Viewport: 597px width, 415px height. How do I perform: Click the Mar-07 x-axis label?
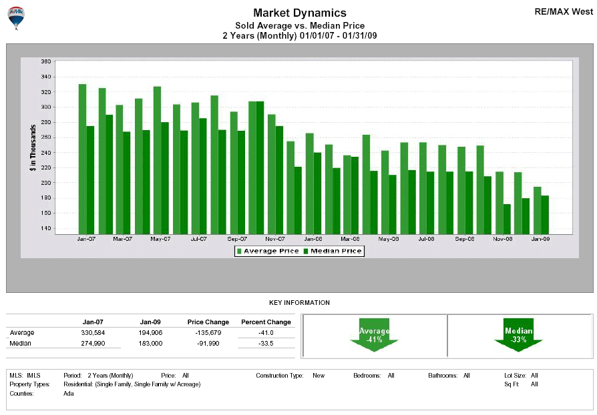[x=123, y=239]
